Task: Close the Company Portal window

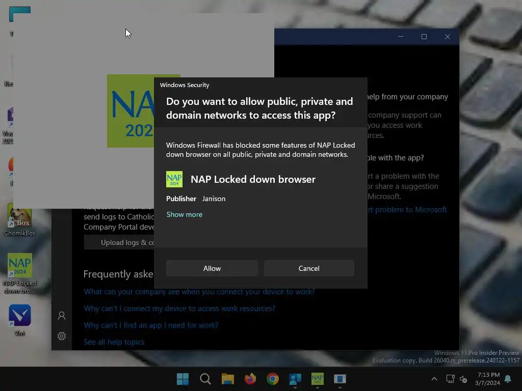Action: [x=448, y=37]
